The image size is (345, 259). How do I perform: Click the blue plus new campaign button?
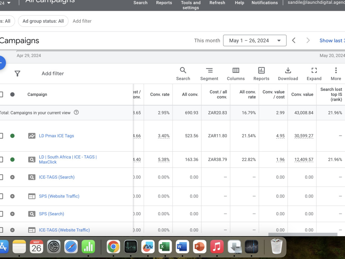(1, 63)
